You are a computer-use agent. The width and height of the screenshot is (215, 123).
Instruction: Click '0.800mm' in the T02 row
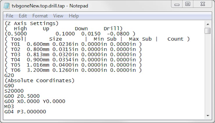coord(38,49)
